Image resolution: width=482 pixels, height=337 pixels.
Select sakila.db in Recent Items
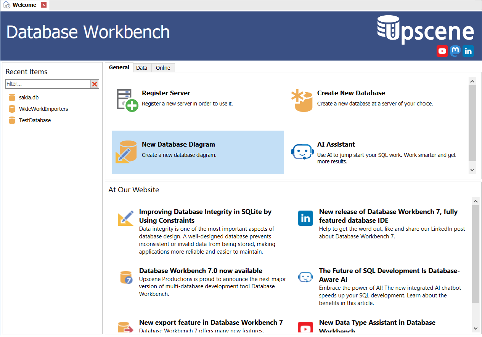(x=29, y=97)
